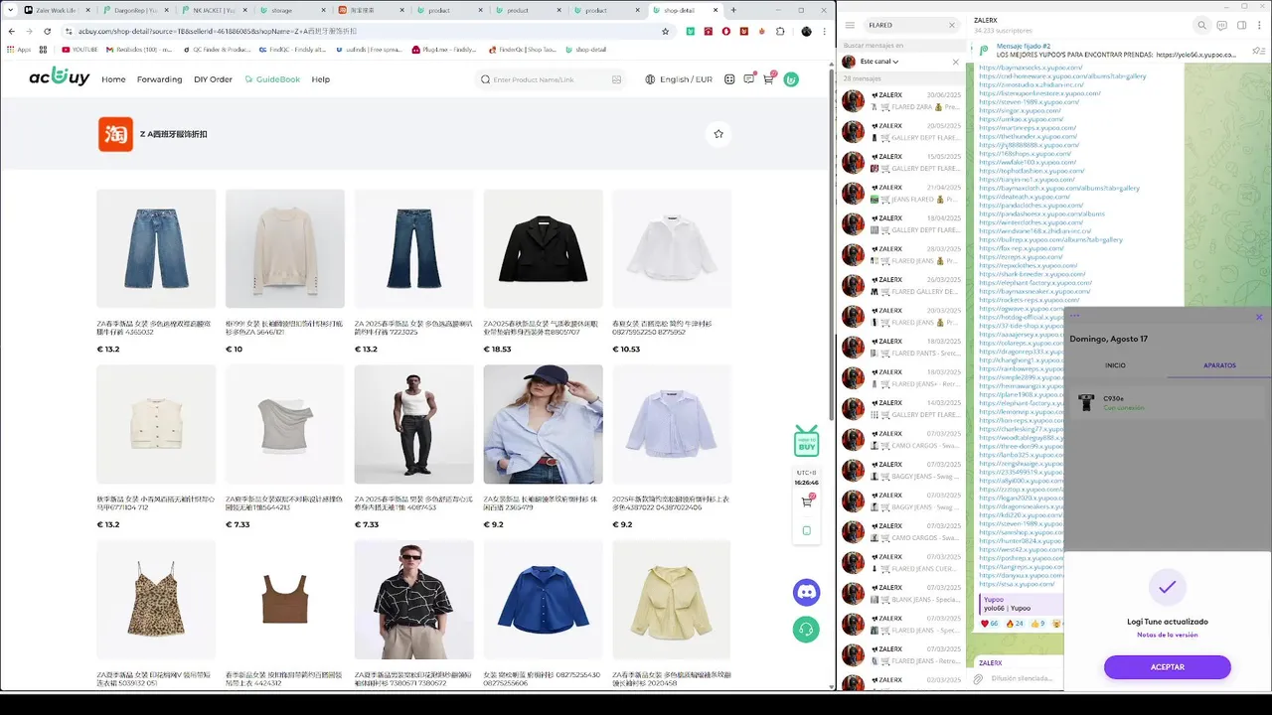
Task: Click the Telegram channel search magnifier icon
Action: click(1201, 25)
